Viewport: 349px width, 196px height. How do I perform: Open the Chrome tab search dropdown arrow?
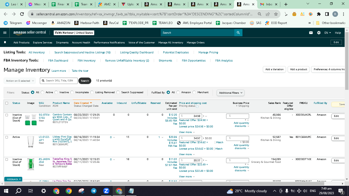[x=308, y=4]
